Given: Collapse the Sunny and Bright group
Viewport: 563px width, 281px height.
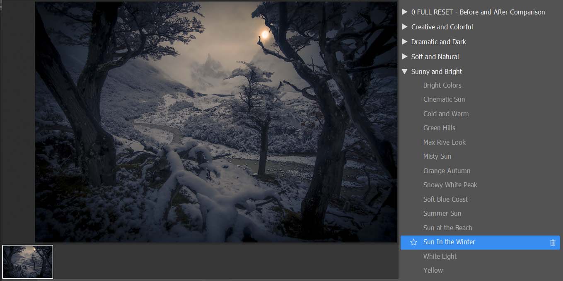Looking at the screenshot, I should click(x=405, y=71).
